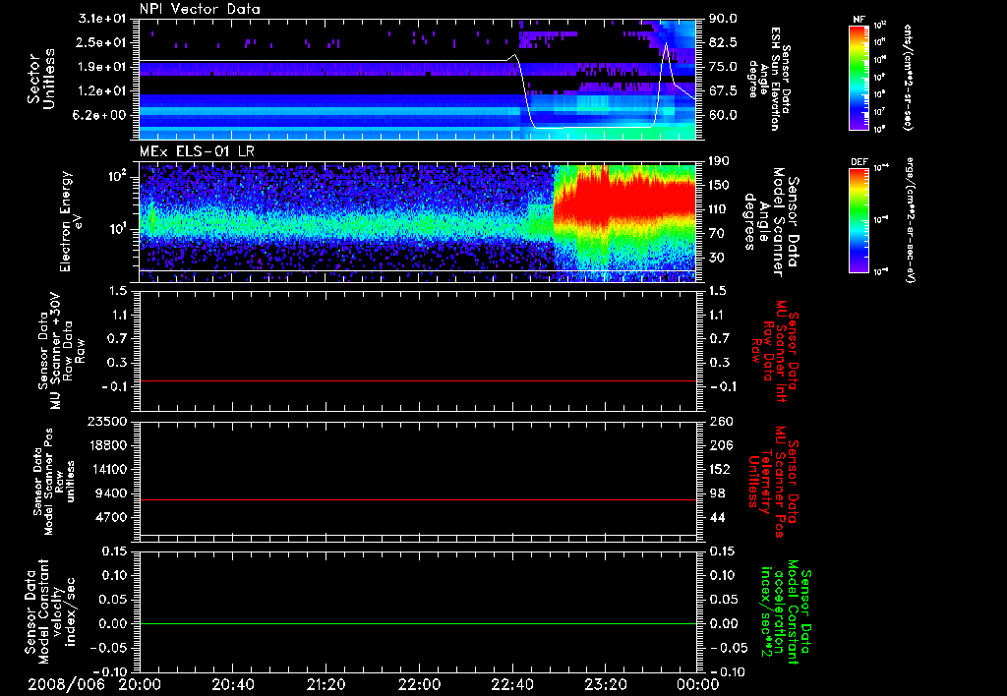The image size is (1007, 696).
Task: Click the green 'Model Constant acceleration' axis label
Action: pos(787,613)
